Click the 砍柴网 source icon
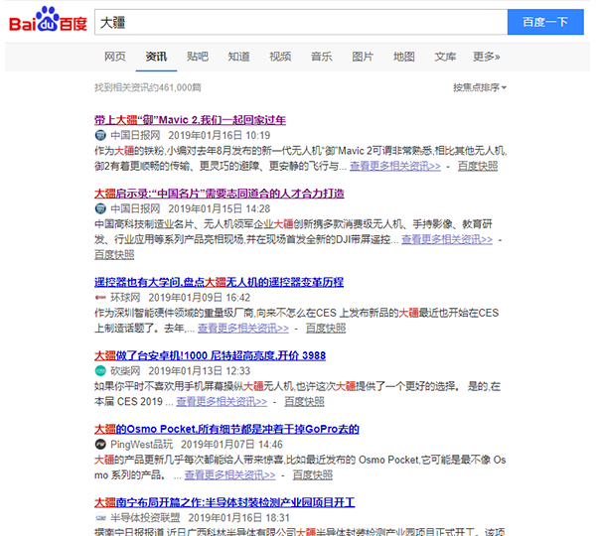Image resolution: width=596 pixels, height=536 pixels. tap(99, 370)
